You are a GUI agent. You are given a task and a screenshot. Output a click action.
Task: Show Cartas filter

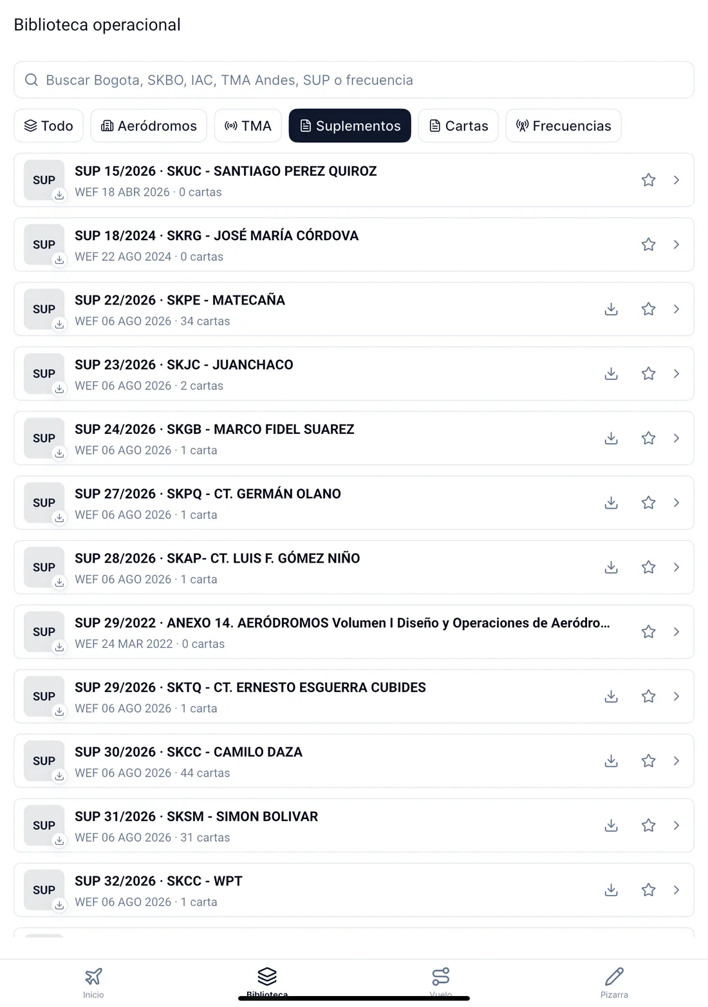(458, 126)
